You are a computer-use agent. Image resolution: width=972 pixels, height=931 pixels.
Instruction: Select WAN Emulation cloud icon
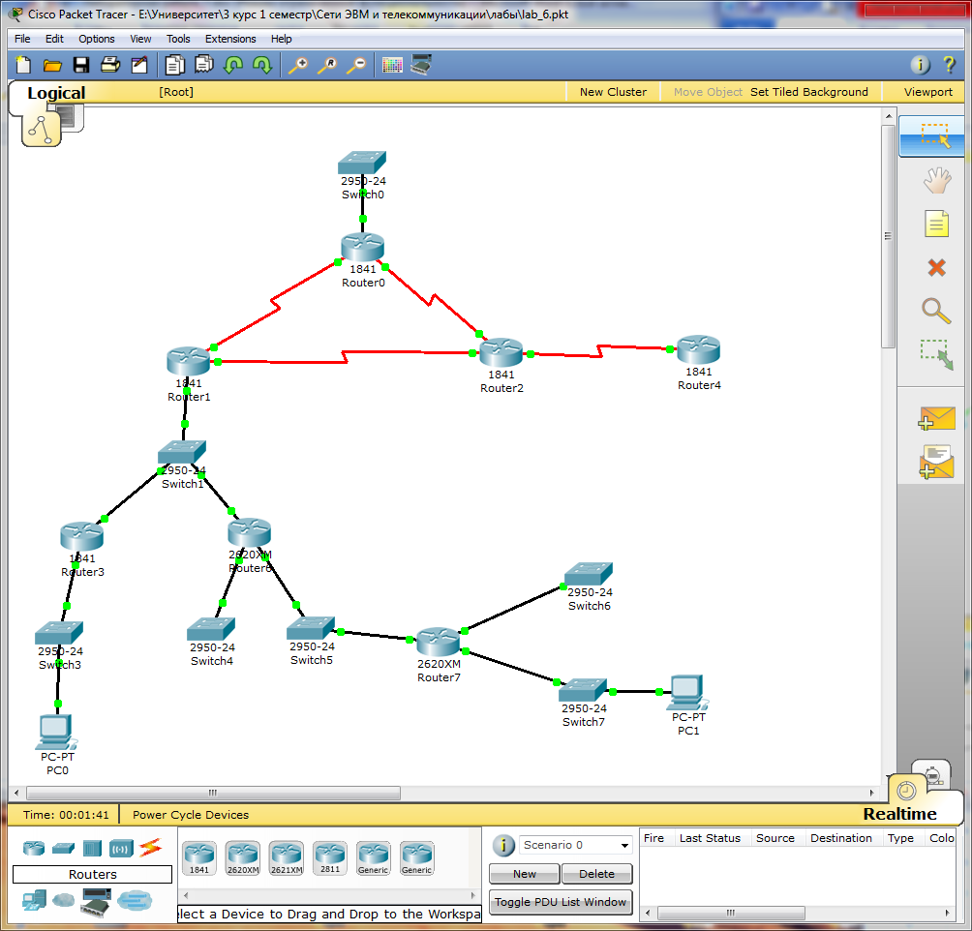coord(63,899)
